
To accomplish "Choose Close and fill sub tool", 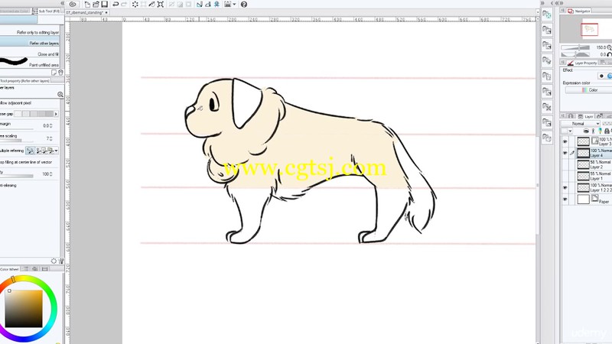I will (x=30, y=54).
